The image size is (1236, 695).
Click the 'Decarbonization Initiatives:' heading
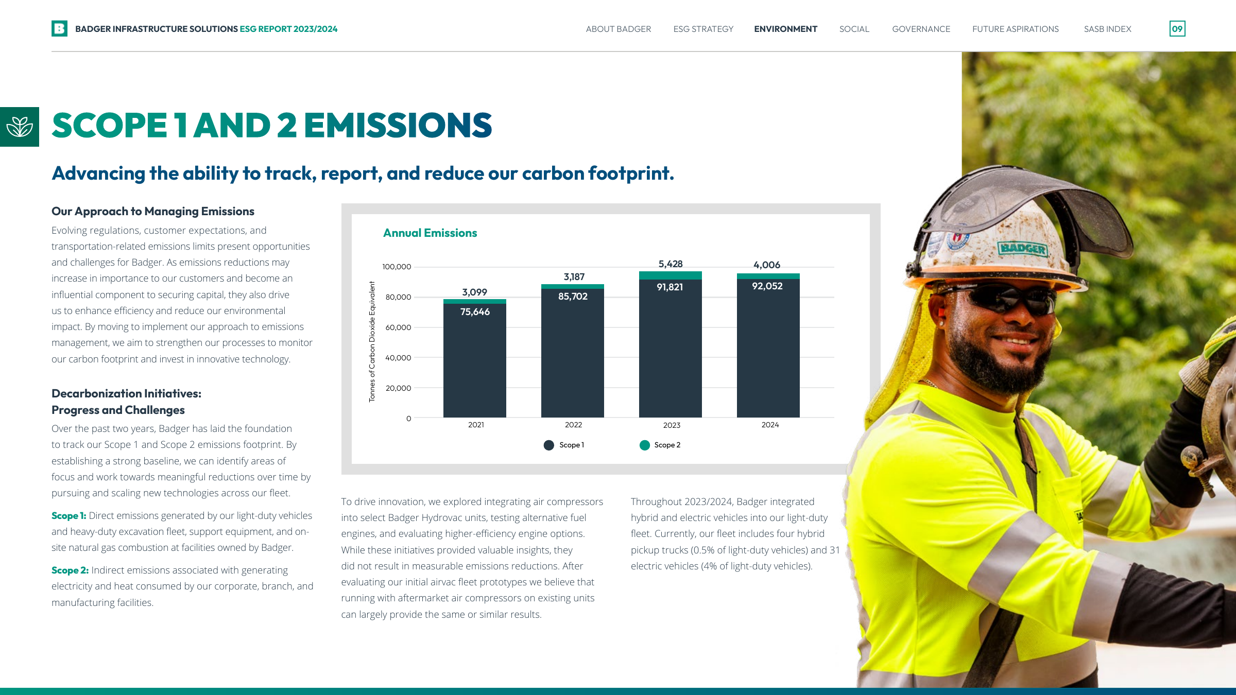(x=126, y=393)
